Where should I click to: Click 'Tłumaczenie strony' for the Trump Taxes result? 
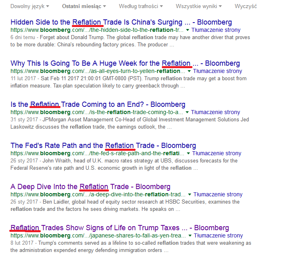click(x=218, y=236)
